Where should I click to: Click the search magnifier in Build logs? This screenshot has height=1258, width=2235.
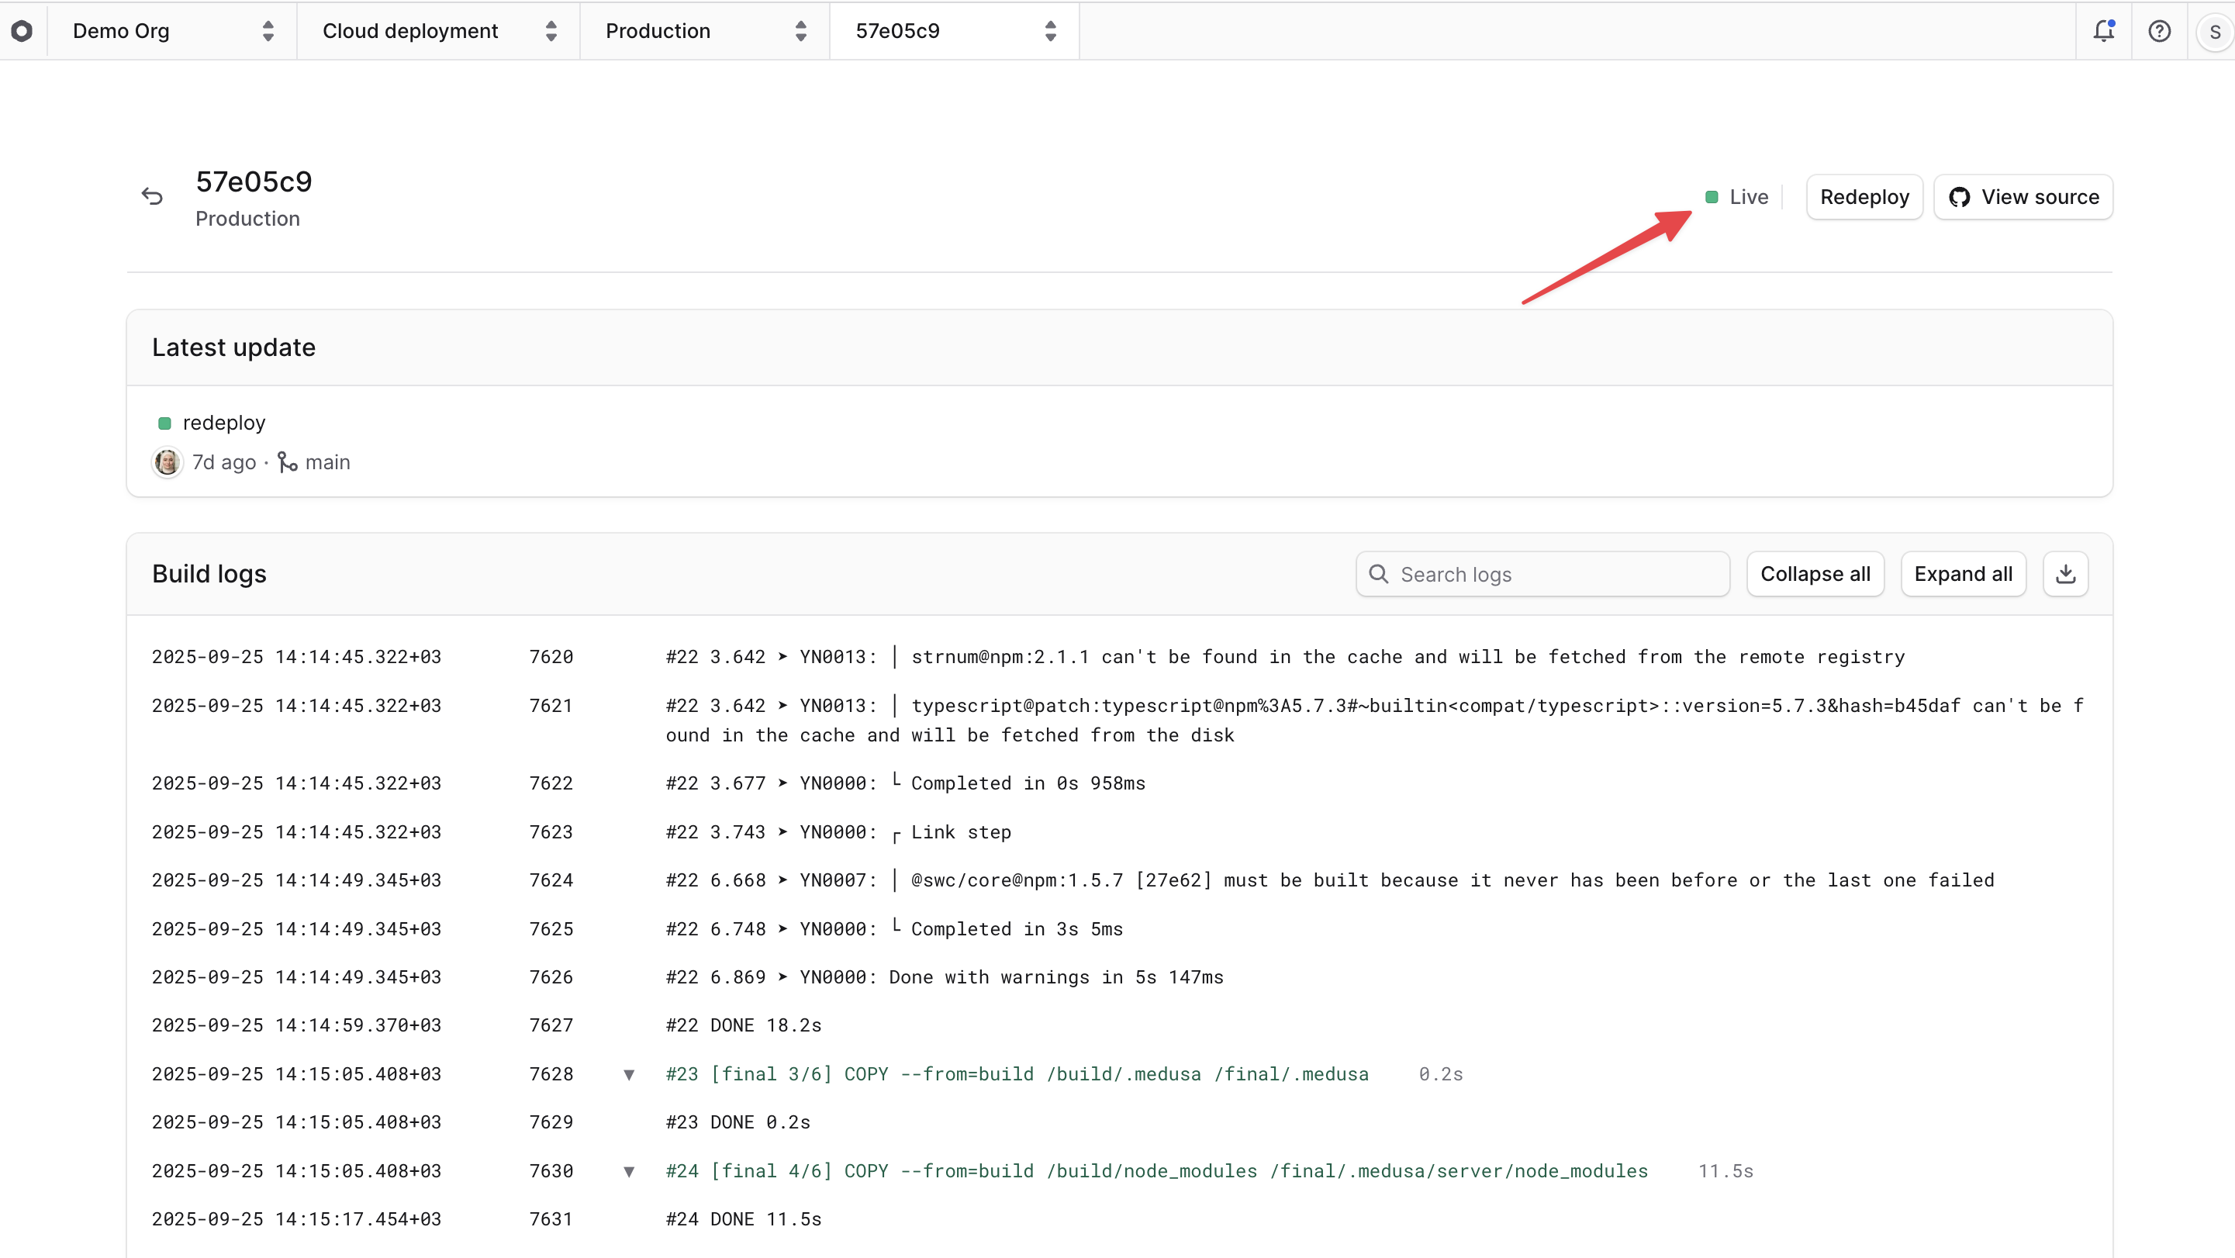(x=1379, y=573)
